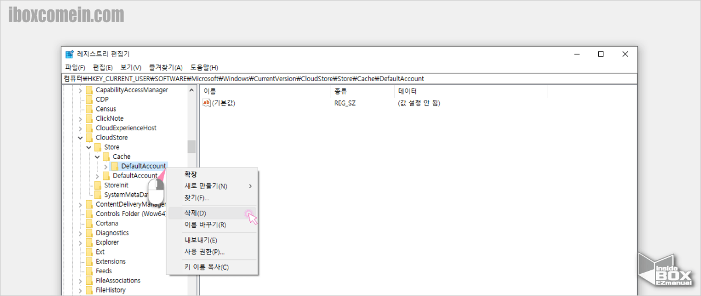The height and width of the screenshot is (296, 701).
Task: Click the registry path address bar
Action: [349, 78]
